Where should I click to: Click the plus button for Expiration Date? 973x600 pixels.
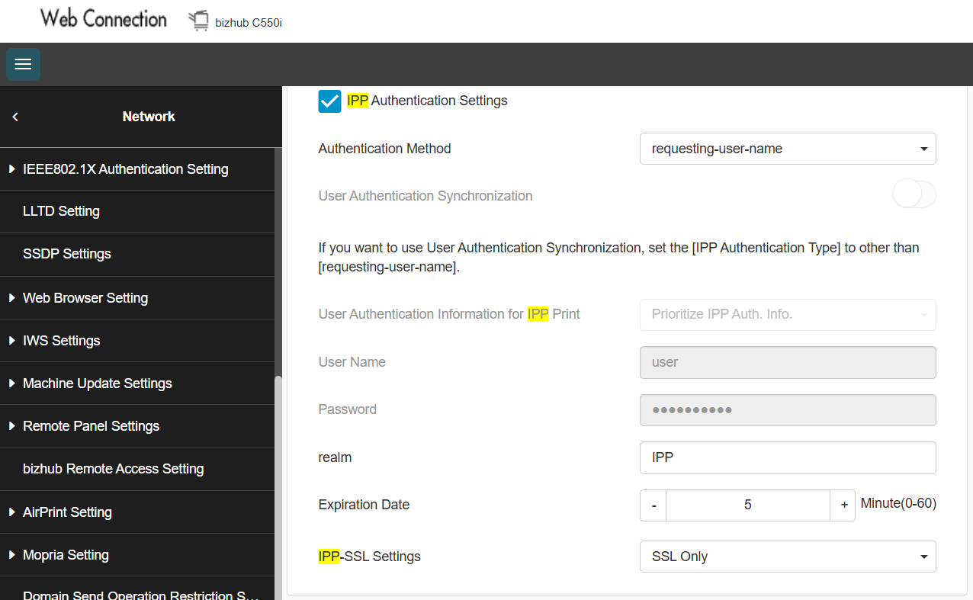[843, 505]
